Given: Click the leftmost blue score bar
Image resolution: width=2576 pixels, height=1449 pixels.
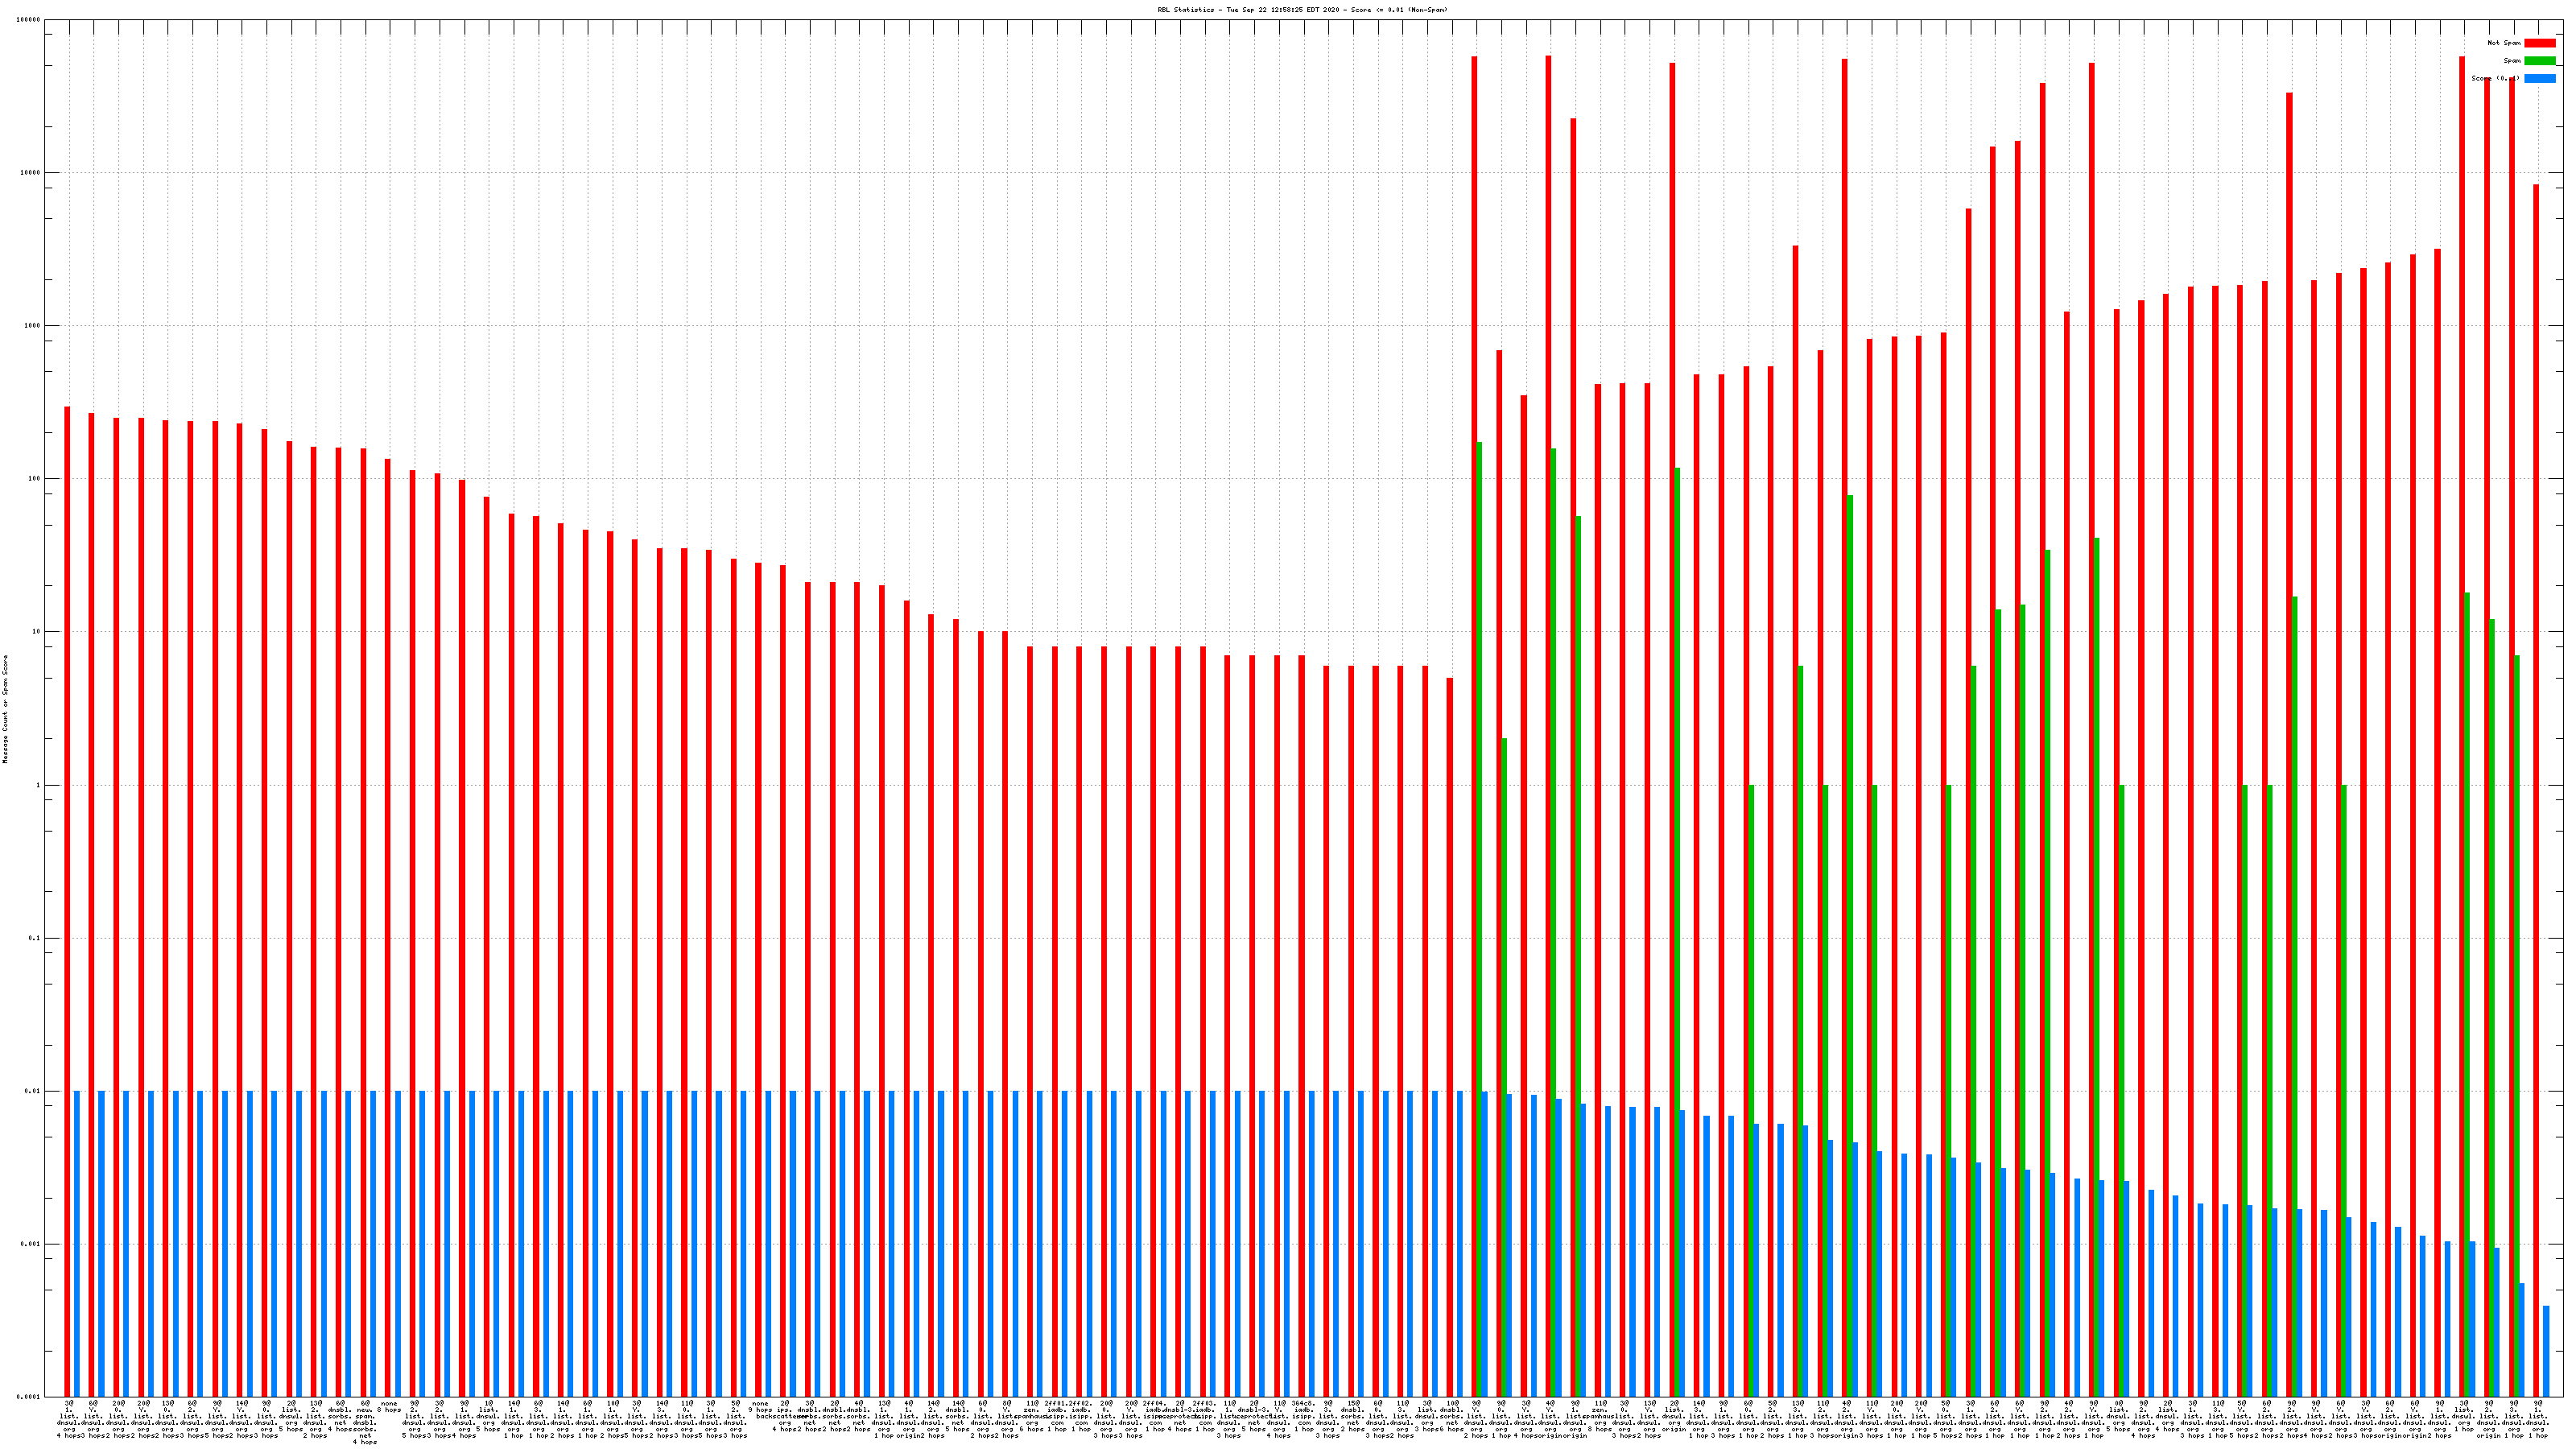Looking at the screenshot, I should pos(77,1243).
